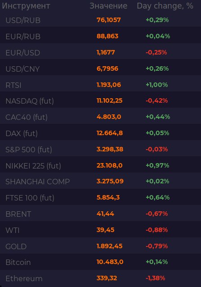Viewport: 201px width, 287px height.
Task: Select SHANGHAI COMP index
Action: 38,182
